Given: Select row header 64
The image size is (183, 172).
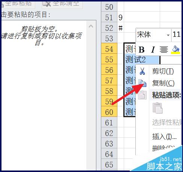Looking at the screenshot, I should click(109, 154).
